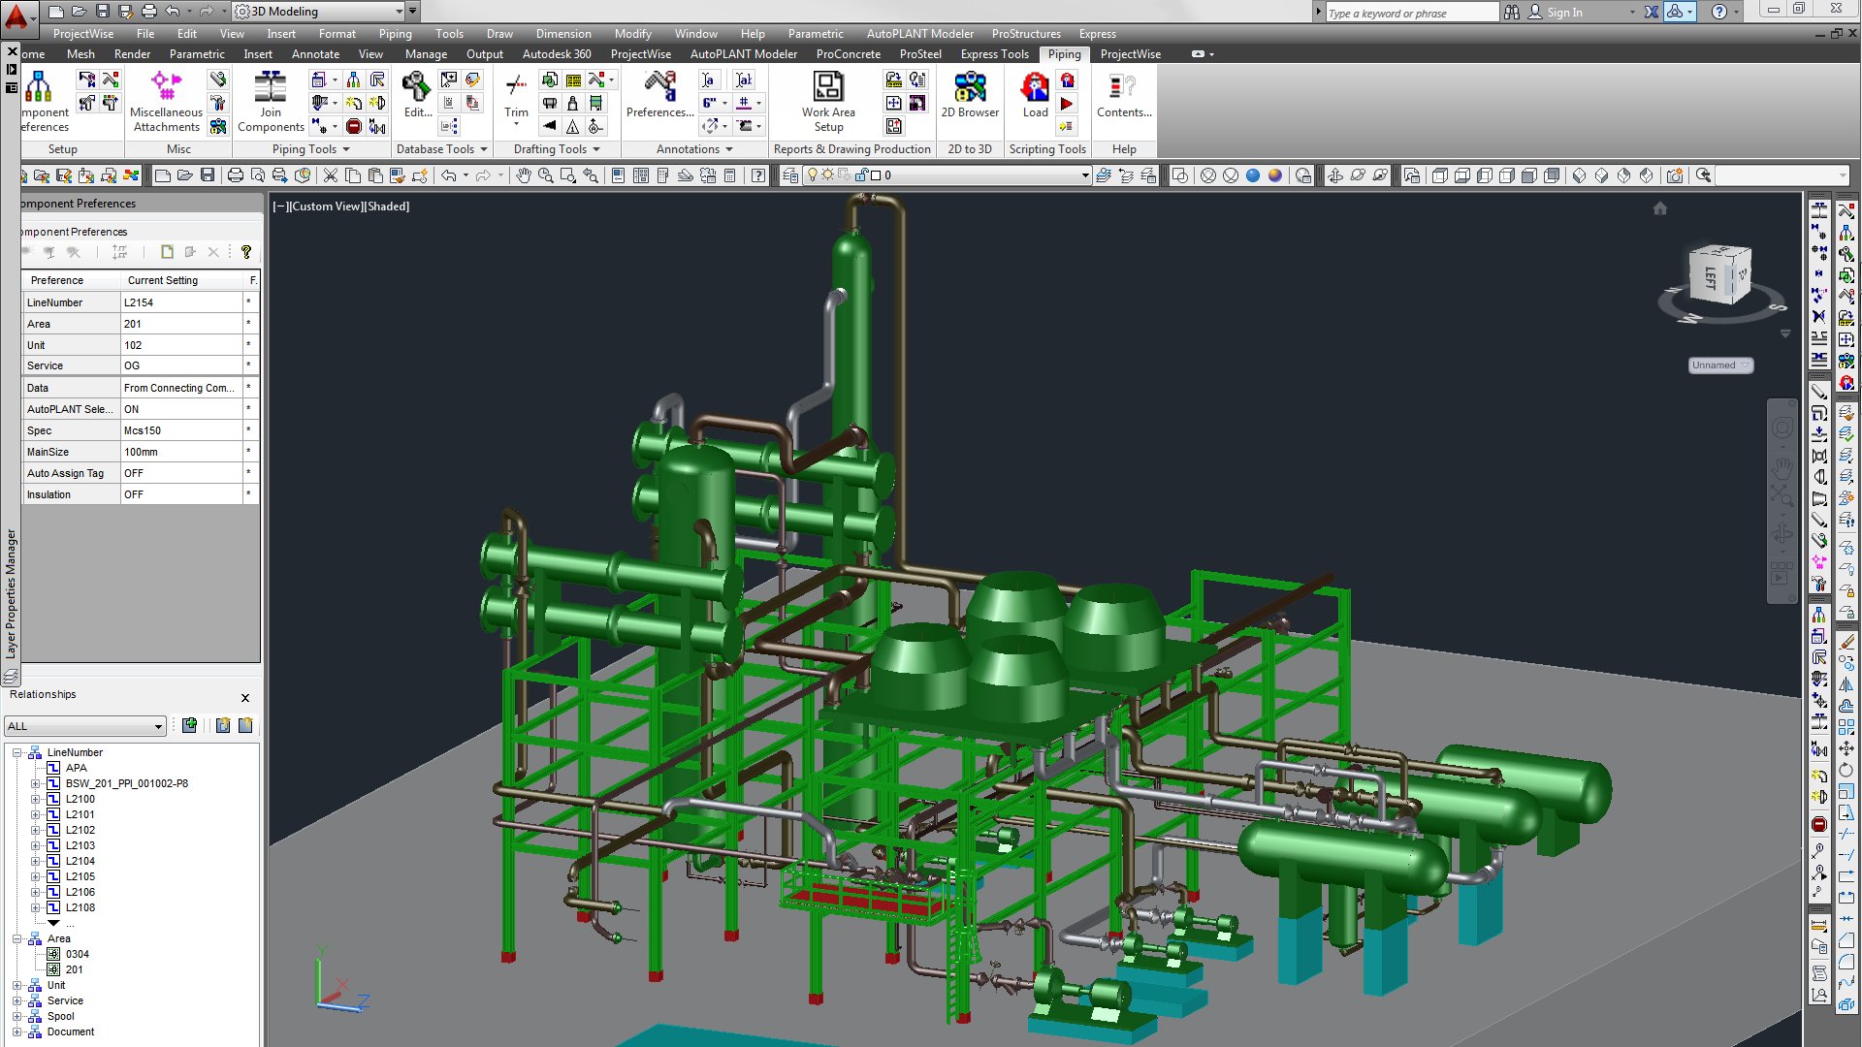Select the Pan hand tool
1862x1047 pixels.
(523, 175)
